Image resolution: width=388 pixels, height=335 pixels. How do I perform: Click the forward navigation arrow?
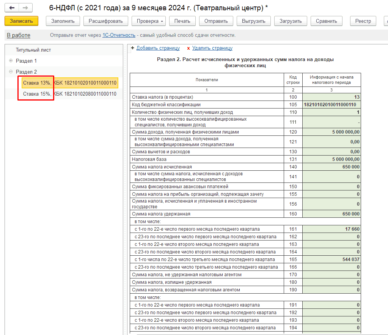(x=25, y=8)
